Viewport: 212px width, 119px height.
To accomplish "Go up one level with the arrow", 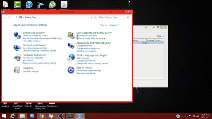I will (x=17, y=17).
